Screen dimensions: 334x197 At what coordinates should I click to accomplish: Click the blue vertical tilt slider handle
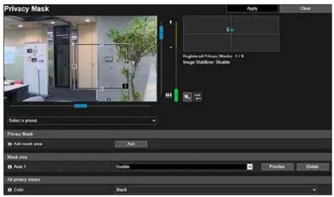tap(161, 32)
